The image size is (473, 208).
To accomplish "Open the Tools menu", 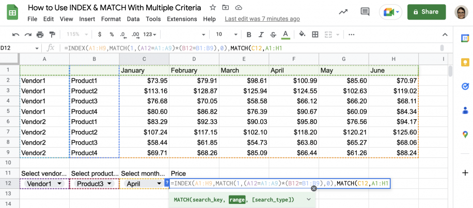I will pos(153,19).
